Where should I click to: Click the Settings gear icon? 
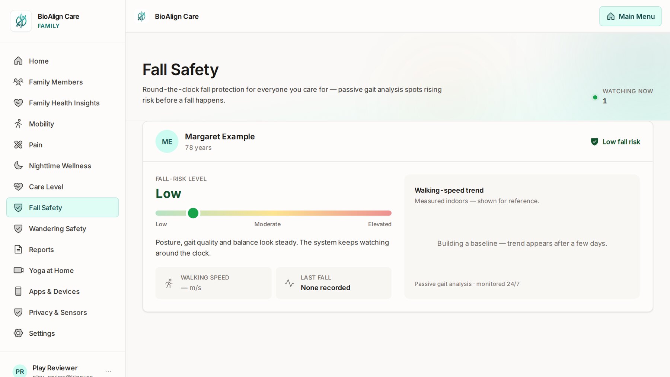point(18,333)
